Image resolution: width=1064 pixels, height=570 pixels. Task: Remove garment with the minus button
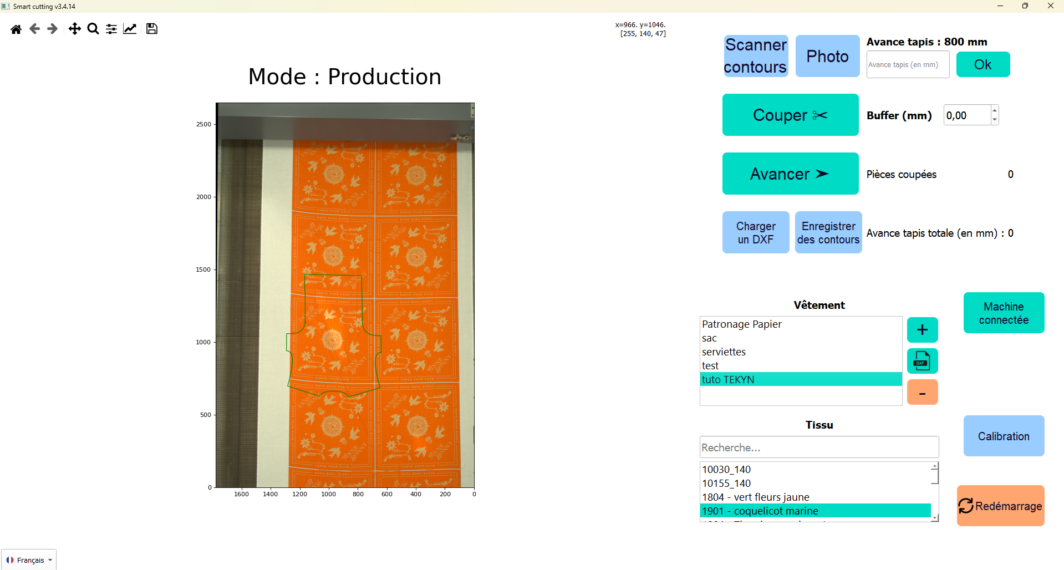[922, 393]
